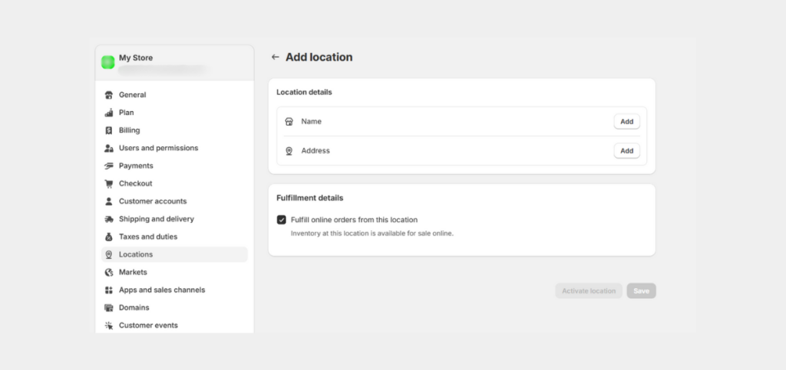Viewport: 786px width, 370px height.
Task: Click the Markets globe icon
Action: (x=109, y=273)
